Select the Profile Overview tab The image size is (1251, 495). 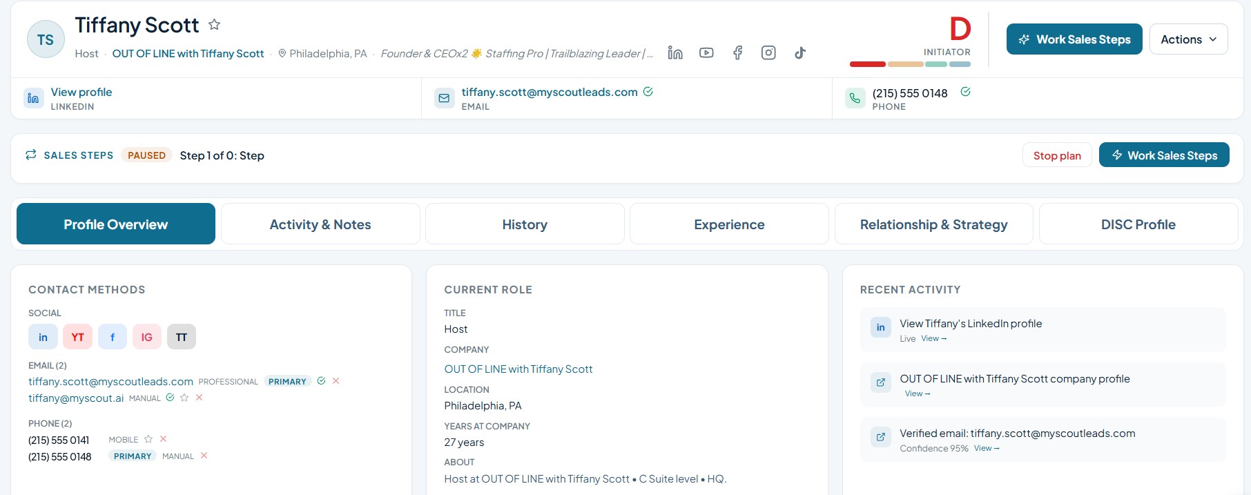pyautogui.click(x=116, y=224)
